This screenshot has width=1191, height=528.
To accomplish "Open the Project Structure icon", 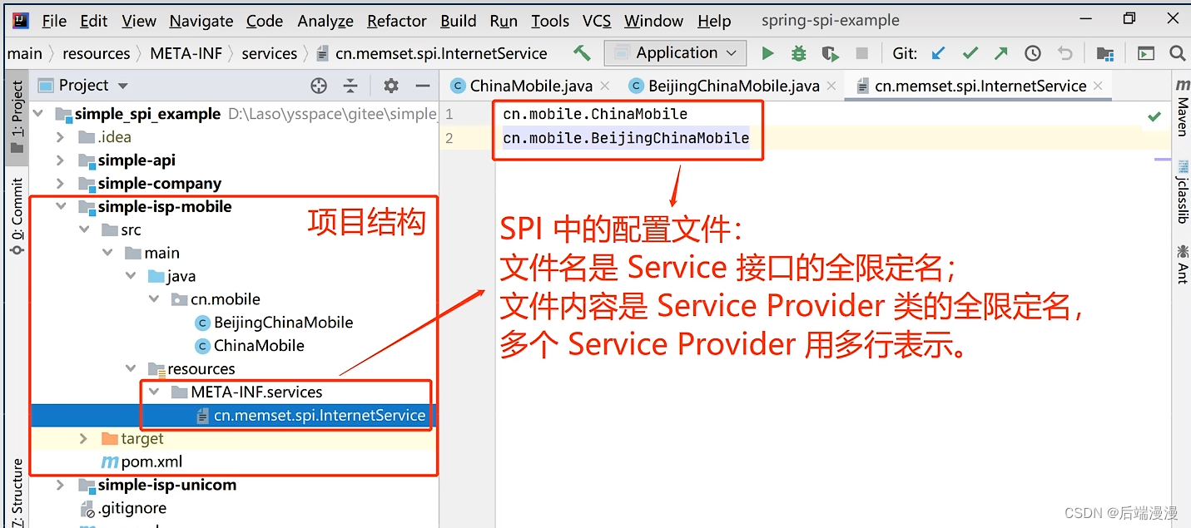I will click(x=1105, y=53).
